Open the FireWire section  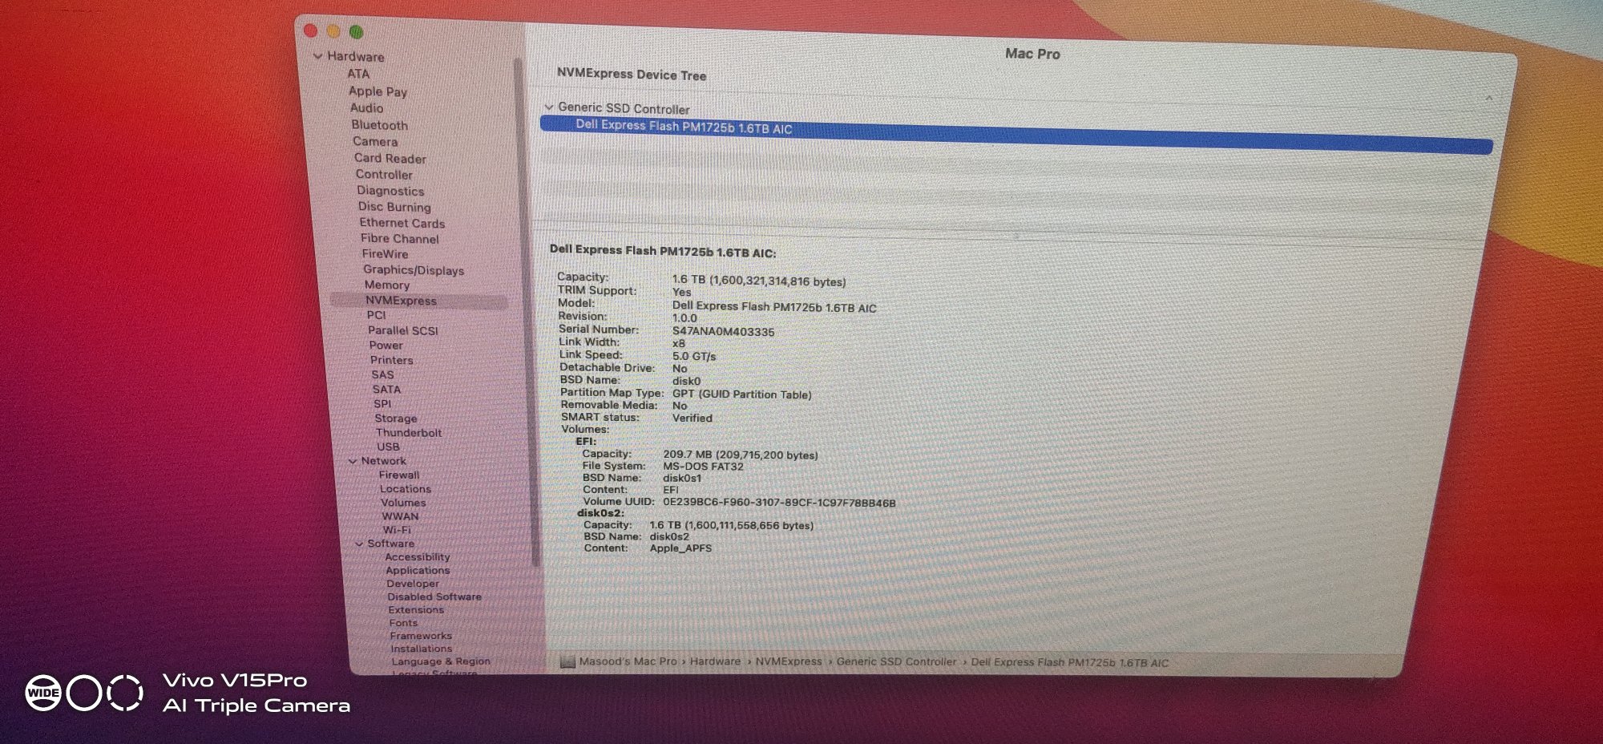pos(385,254)
